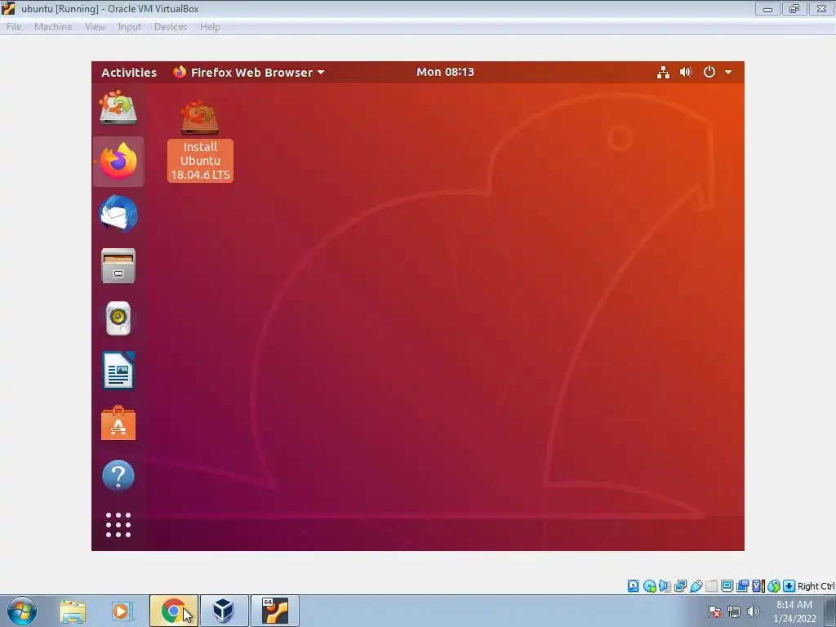Click the Ubuntu power icon
Viewport: 836px width, 627px height.
(x=709, y=72)
